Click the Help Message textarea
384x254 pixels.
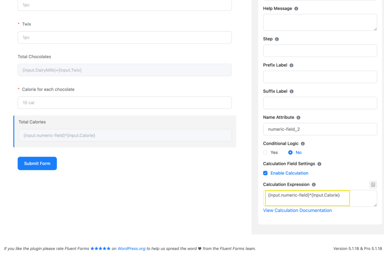click(x=320, y=22)
